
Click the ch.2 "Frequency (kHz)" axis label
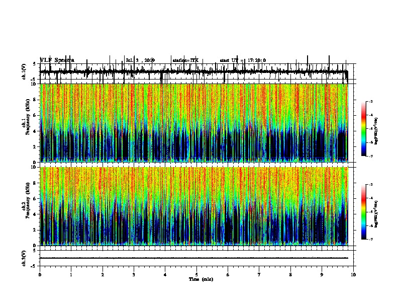pyautogui.click(x=28, y=200)
